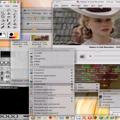This screenshot has width=120, height=120.
Task: Launch XMMS from recently used applications
Action: pyautogui.click(x=52, y=61)
